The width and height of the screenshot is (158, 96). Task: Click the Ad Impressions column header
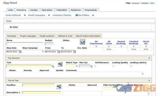coord(96,43)
